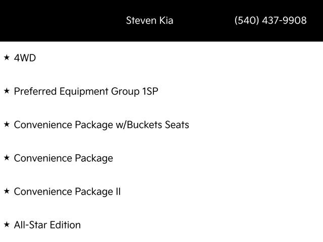Select Convenience Package w/Buckets Seats line
The height and width of the screenshot is (242, 323).
point(101,125)
